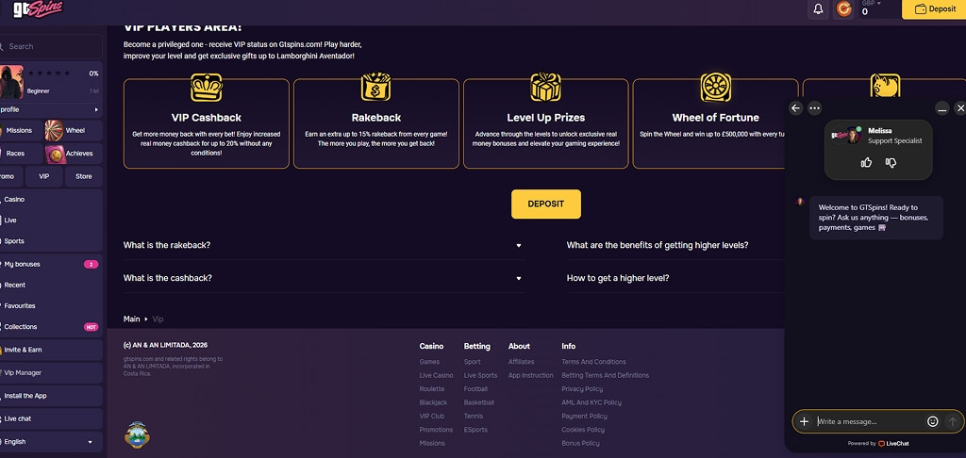Screen dimensions: 966x458
Task: Minimize the chat widget
Action: click(941, 108)
